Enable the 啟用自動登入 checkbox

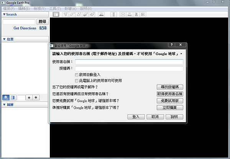(x=76, y=75)
